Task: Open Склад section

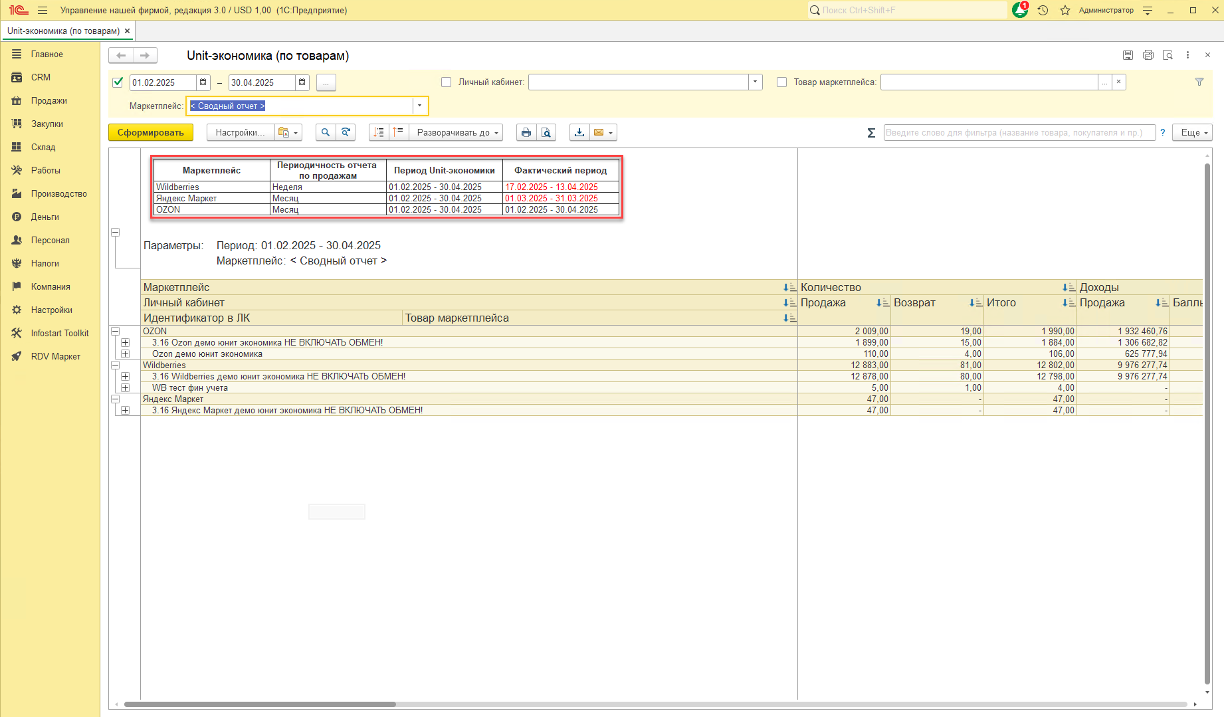Action: click(50, 147)
